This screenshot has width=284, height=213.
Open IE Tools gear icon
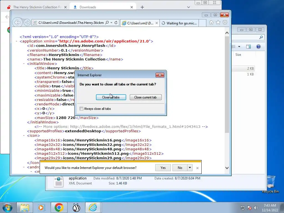tap(225, 22)
